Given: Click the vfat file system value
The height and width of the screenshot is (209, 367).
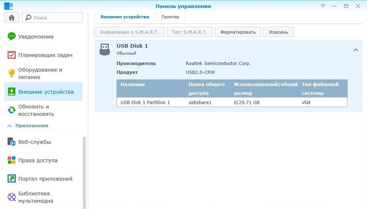Looking at the screenshot, I should (306, 102).
